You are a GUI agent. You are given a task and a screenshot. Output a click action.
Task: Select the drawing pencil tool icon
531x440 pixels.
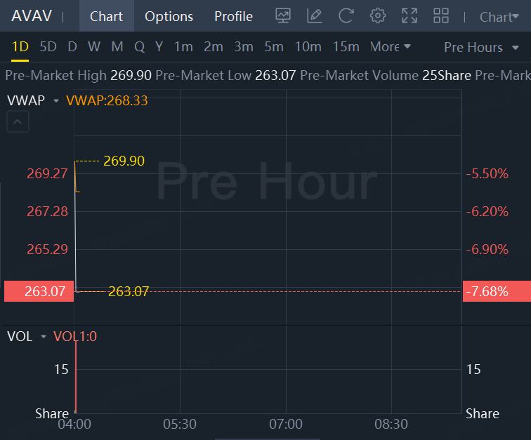pyautogui.click(x=314, y=16)
